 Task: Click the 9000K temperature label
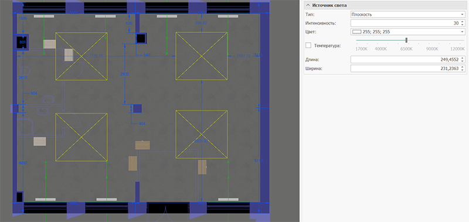click(x=432, y=49)
